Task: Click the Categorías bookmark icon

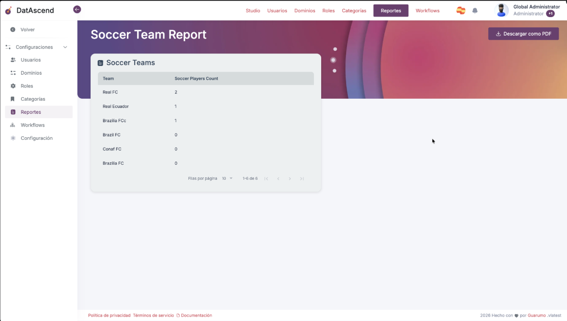Action: [x=13, y=99]
